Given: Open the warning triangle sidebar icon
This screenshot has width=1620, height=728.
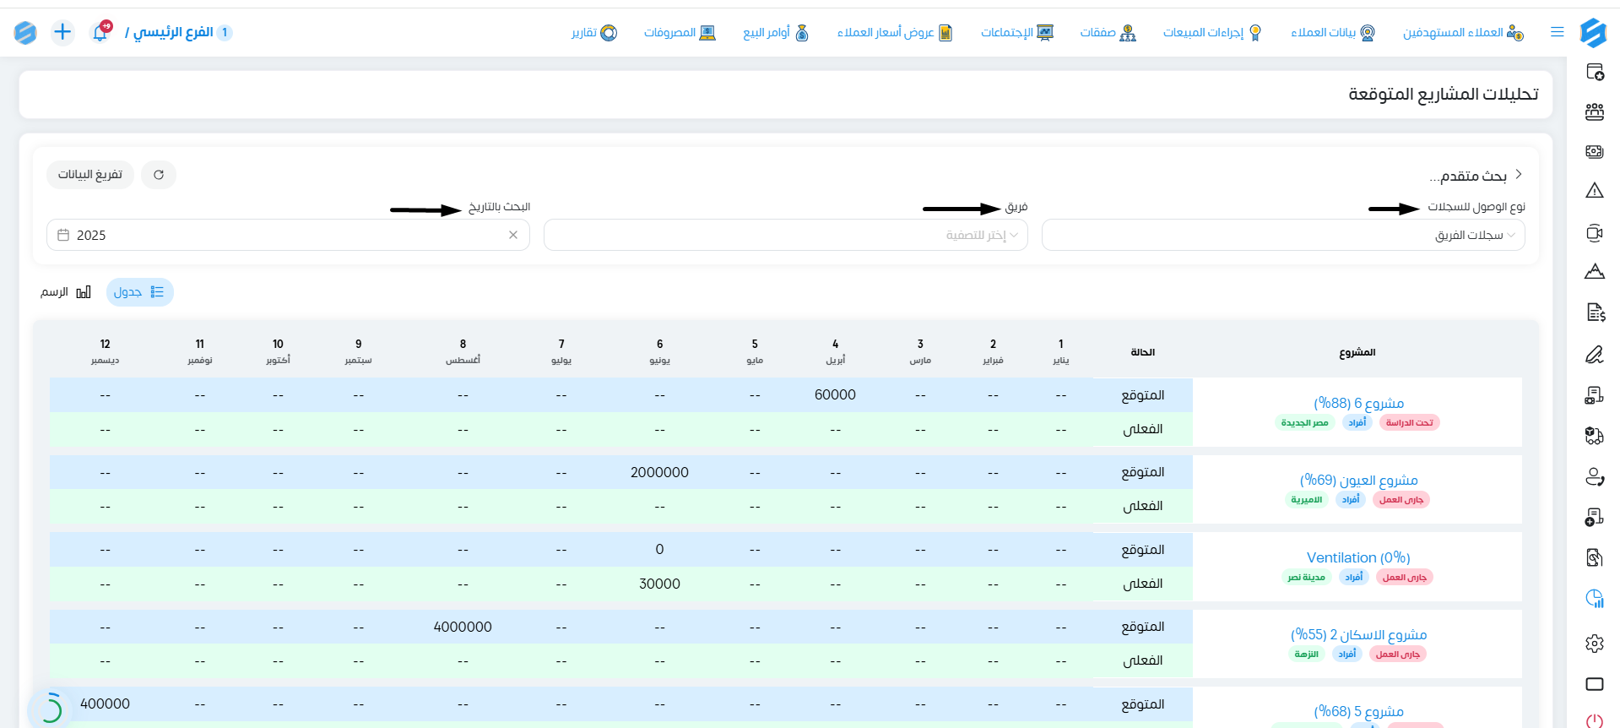Looking at the screenshot, I should 1595,191.
